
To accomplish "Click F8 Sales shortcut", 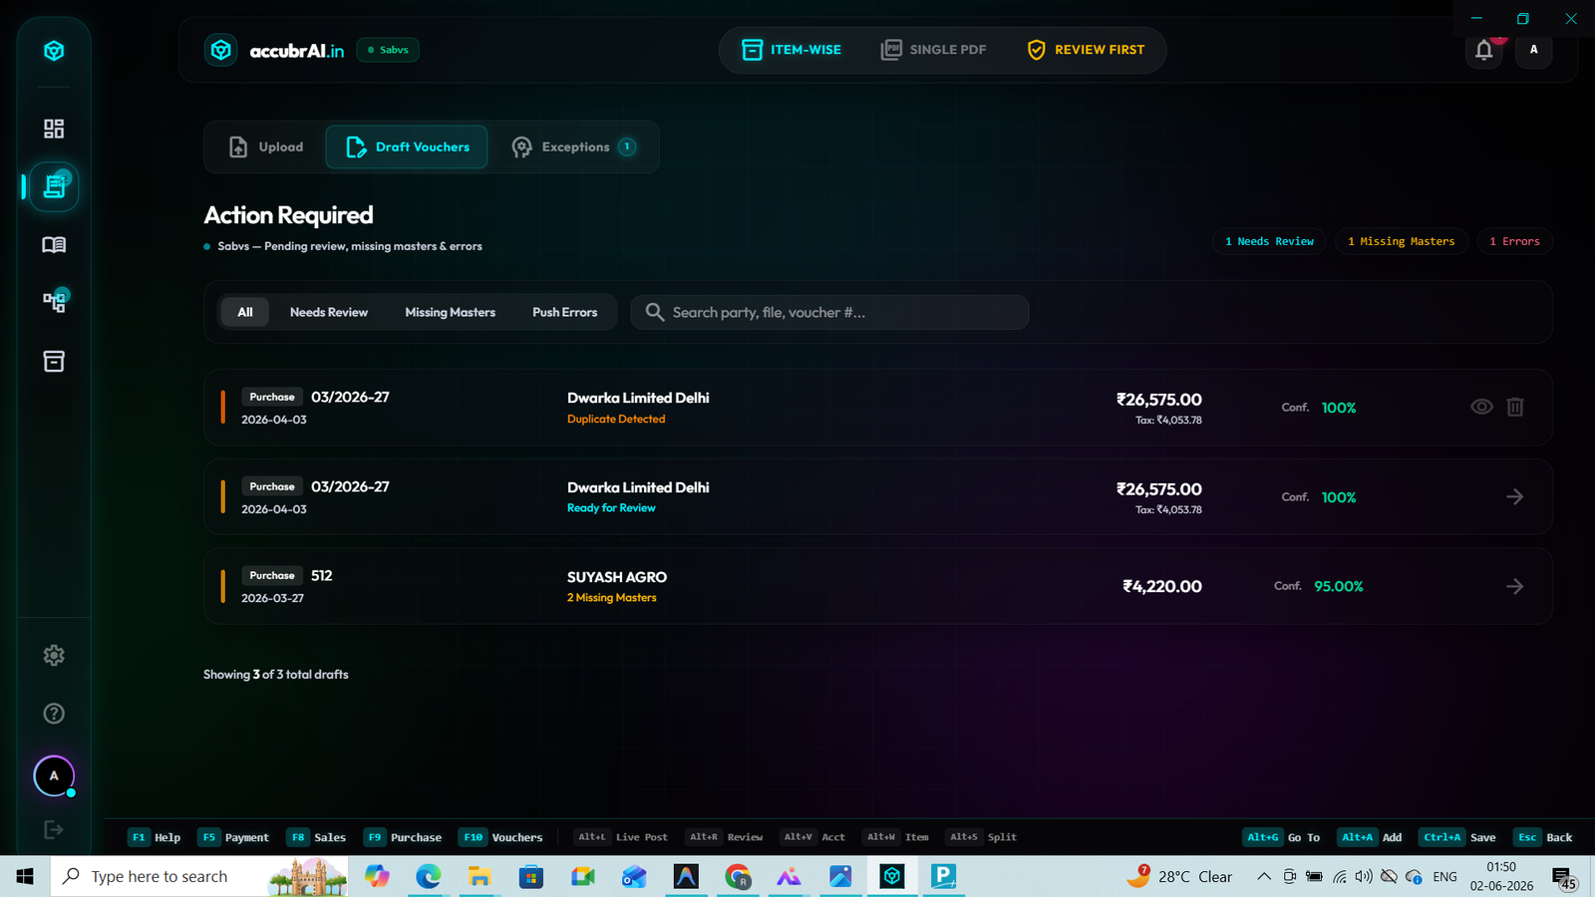I will tap(316, 837).
